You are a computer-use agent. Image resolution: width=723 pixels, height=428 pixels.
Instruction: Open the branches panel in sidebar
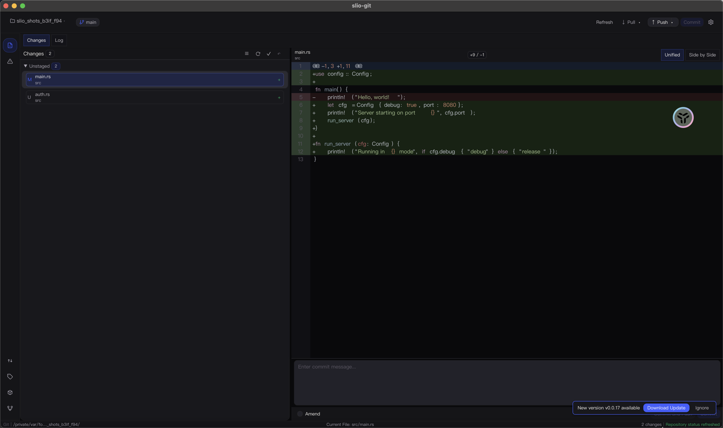[x=10, y=408]
